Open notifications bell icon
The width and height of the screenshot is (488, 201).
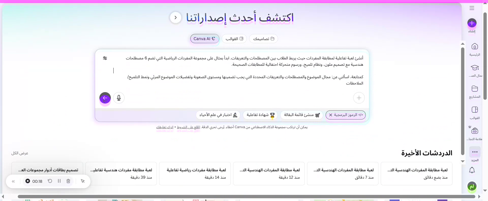coord(472,170)
